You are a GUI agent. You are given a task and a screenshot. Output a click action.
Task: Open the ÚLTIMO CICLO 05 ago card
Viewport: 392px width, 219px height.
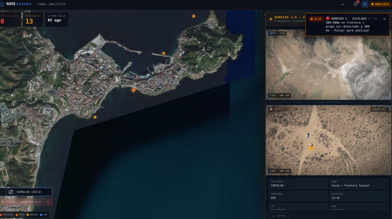[57, 20]
